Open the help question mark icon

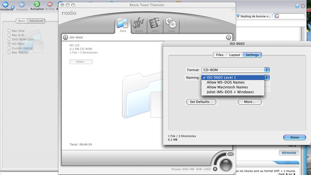[x=229, y=37]
